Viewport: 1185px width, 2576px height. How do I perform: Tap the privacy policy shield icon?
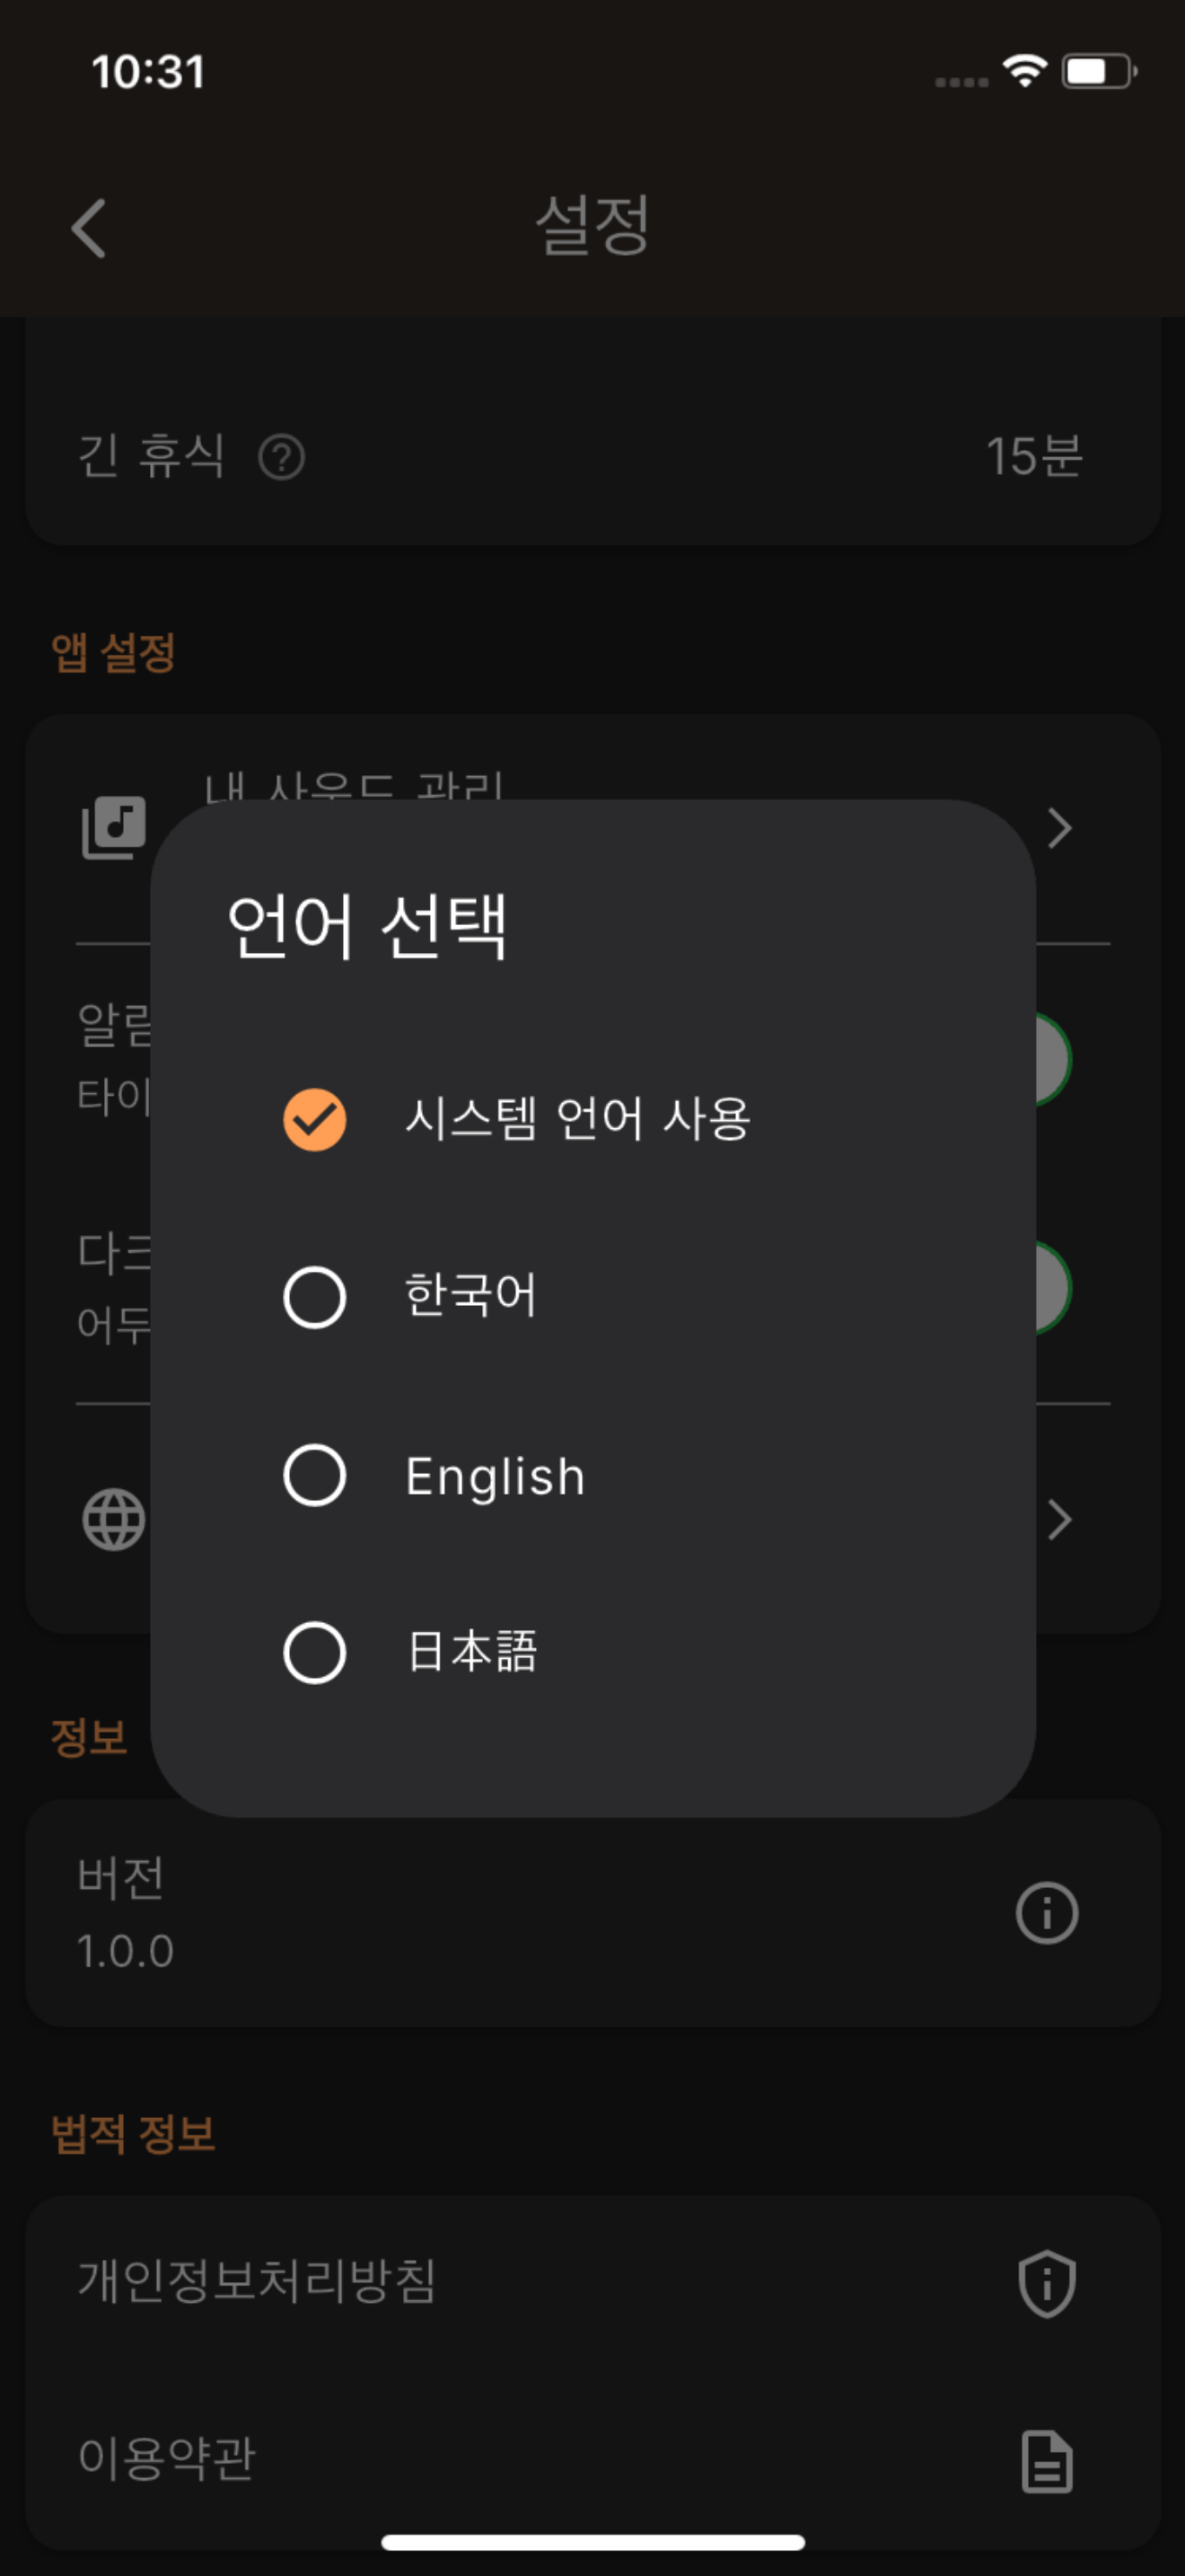pos(1046,2284)
